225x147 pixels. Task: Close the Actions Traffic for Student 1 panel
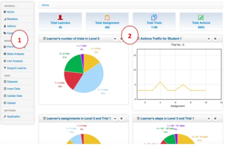[215, 39]
